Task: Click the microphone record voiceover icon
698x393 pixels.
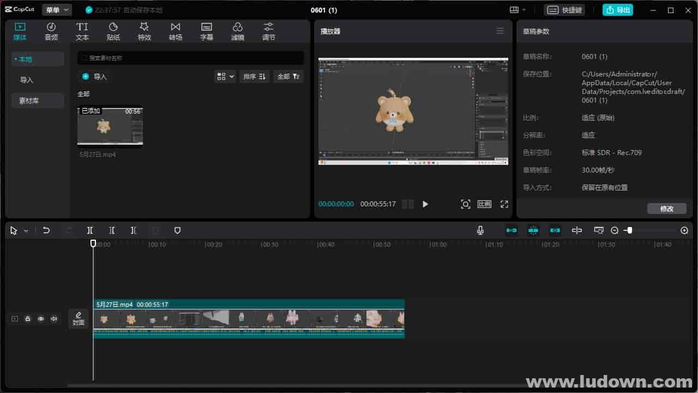Action: tap(480, 230)
